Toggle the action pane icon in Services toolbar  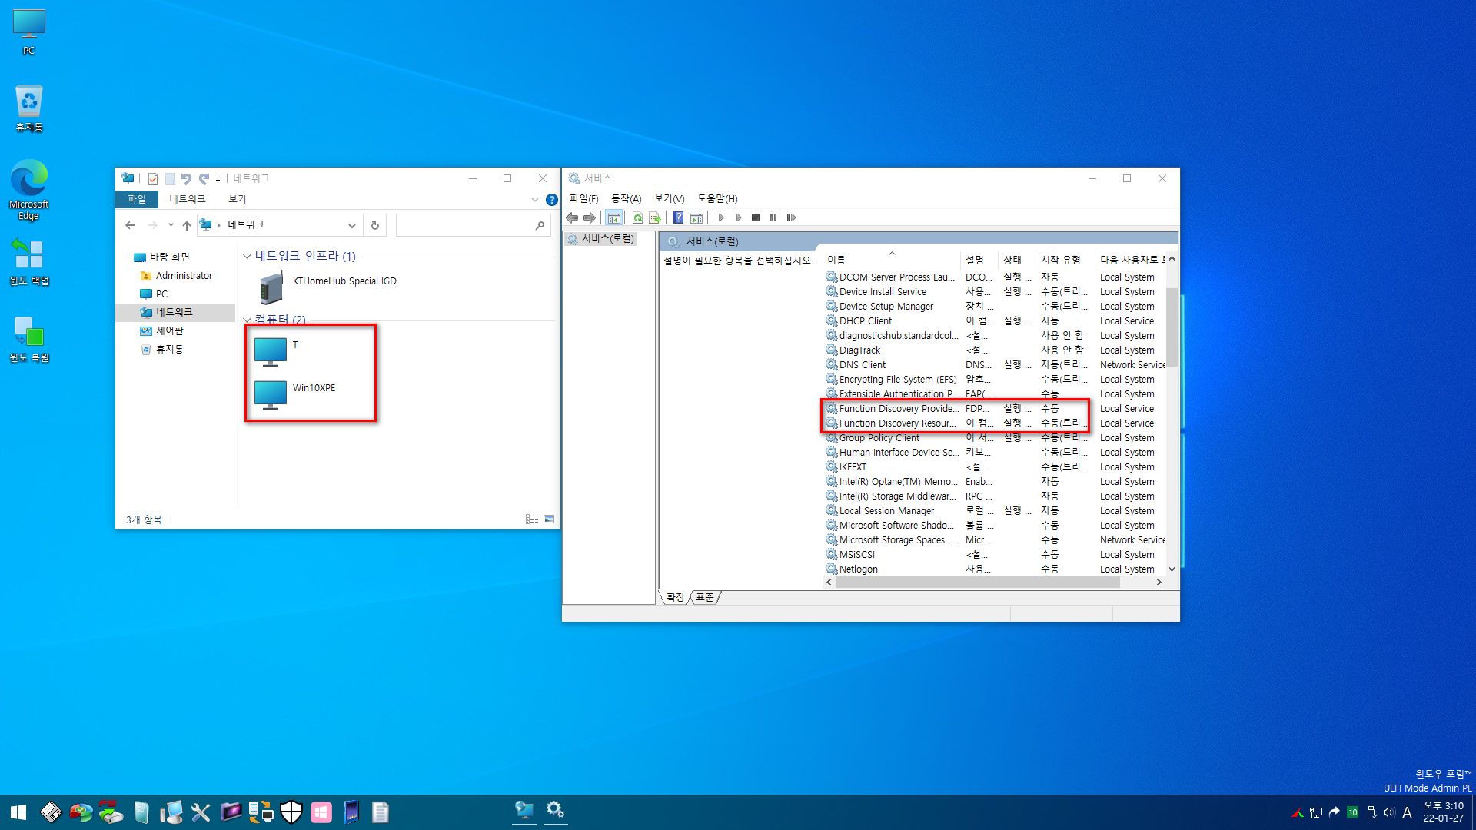tap(696, 217)
